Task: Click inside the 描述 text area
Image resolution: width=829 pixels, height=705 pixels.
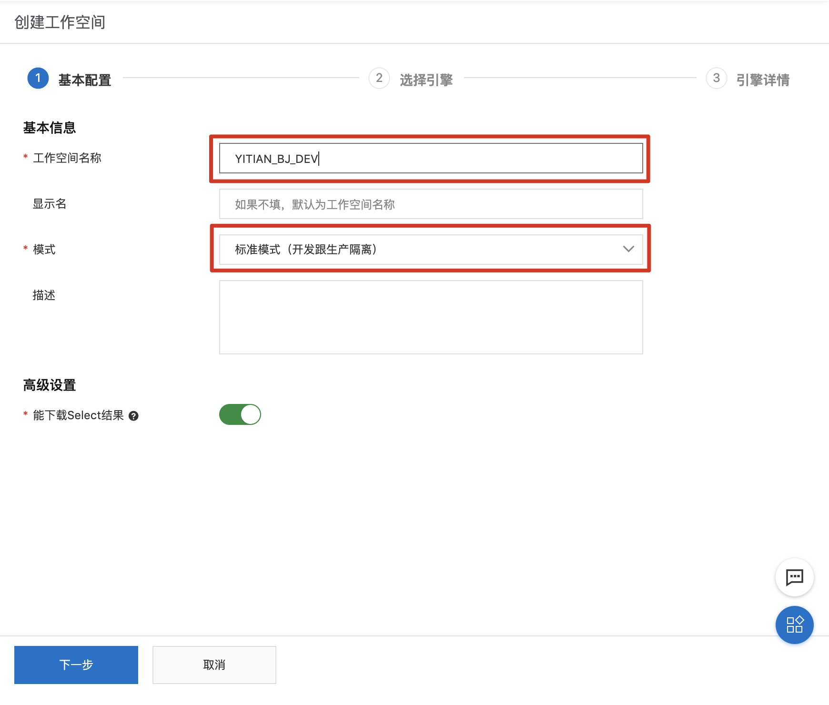Action: 430,317
